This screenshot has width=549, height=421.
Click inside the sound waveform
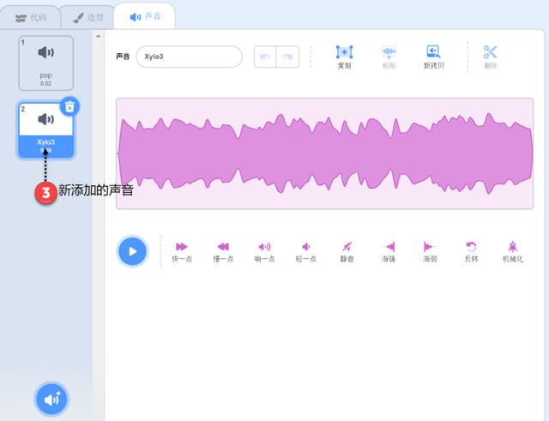(324, 153)
